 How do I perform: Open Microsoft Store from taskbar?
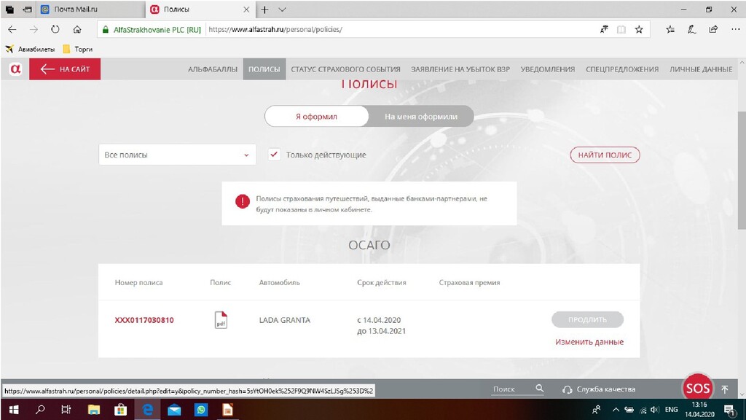(120, 410)
